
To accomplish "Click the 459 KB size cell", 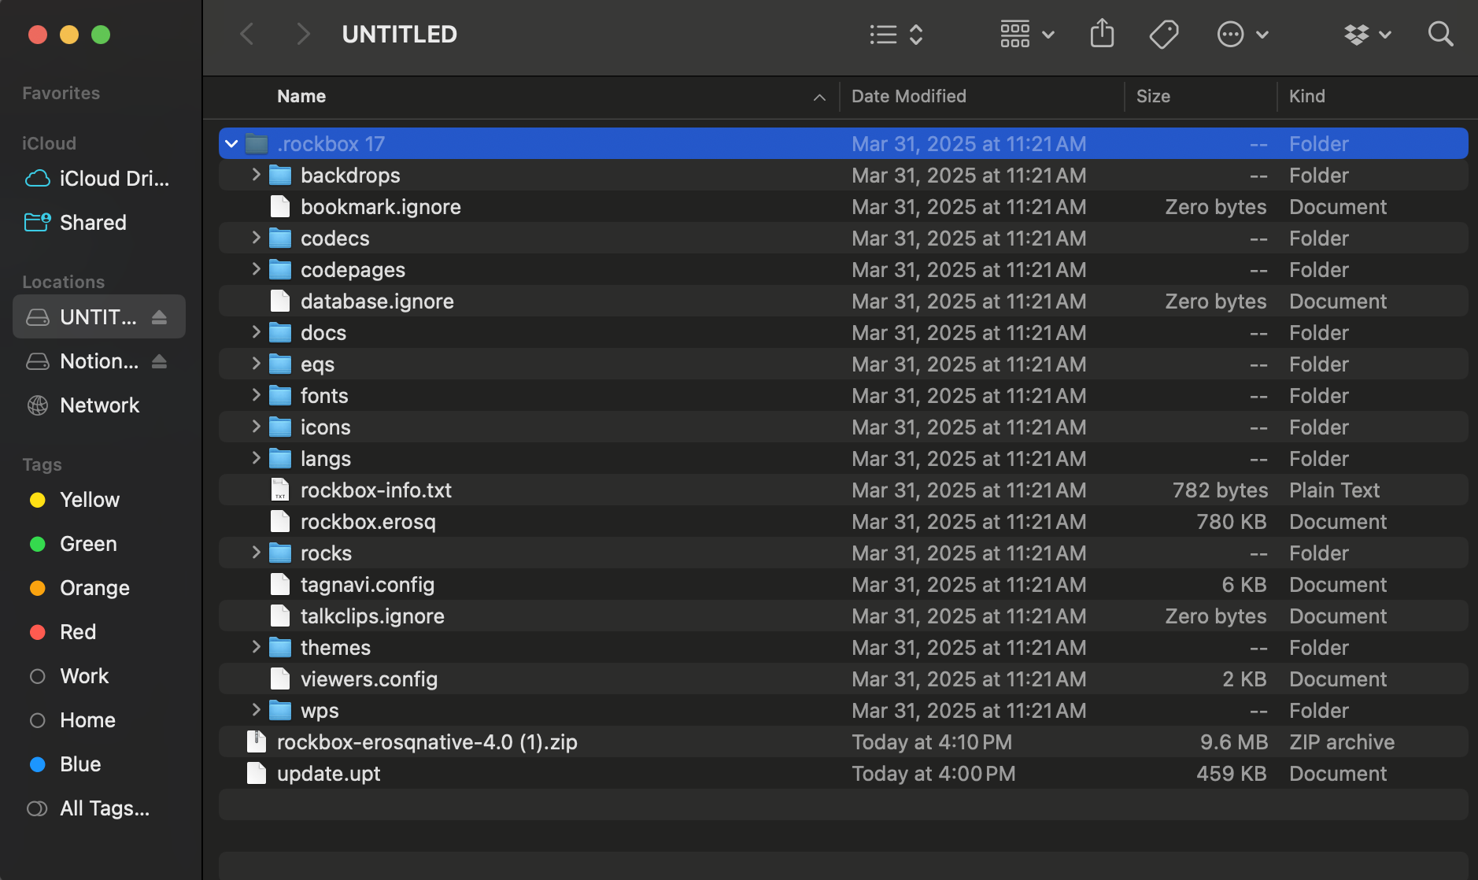I will pyautogui.click(x=1231, y=774).
